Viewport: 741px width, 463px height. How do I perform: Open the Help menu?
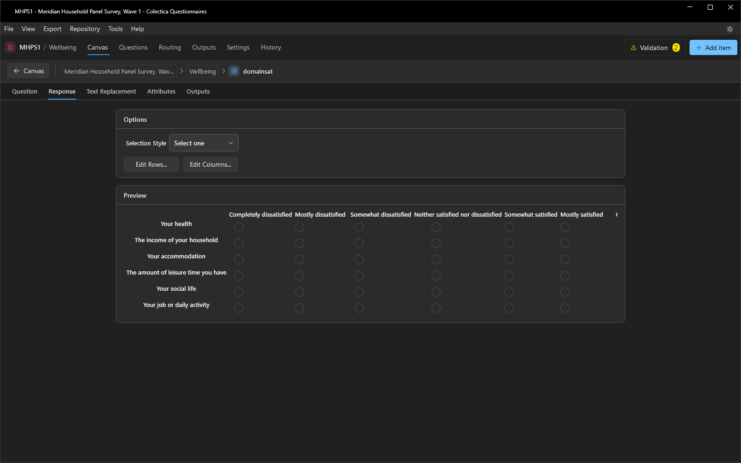point(138,29)
